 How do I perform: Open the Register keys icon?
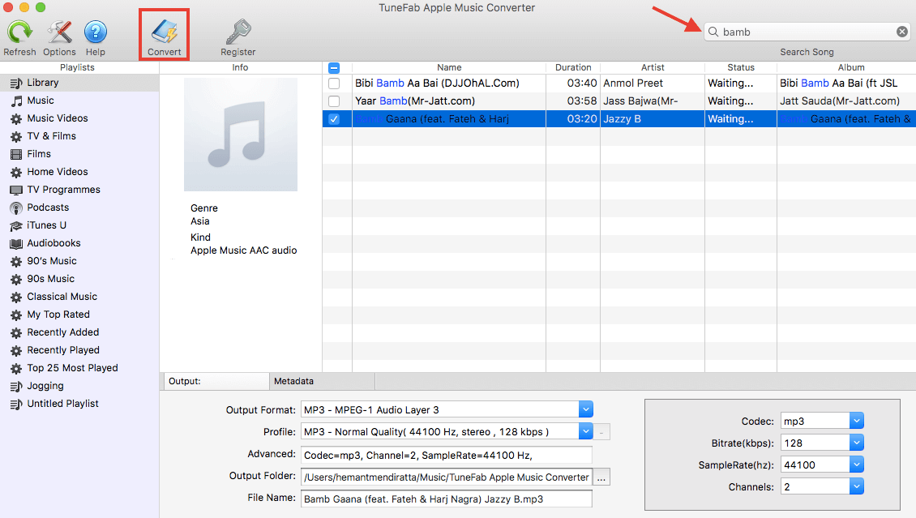pos(238,32)
